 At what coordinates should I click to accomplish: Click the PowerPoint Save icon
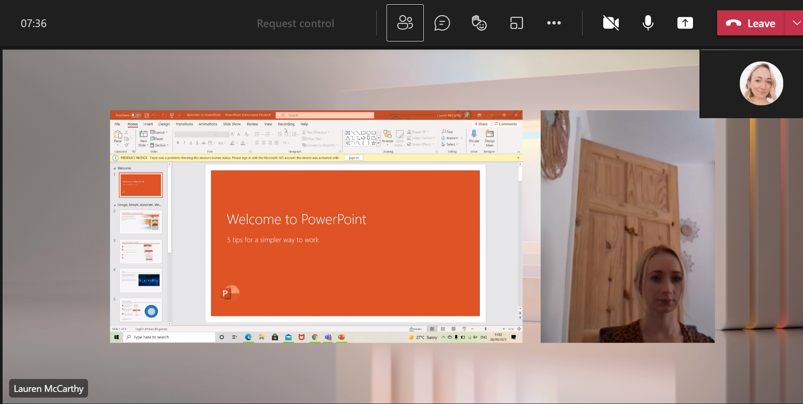click(147, 115)
